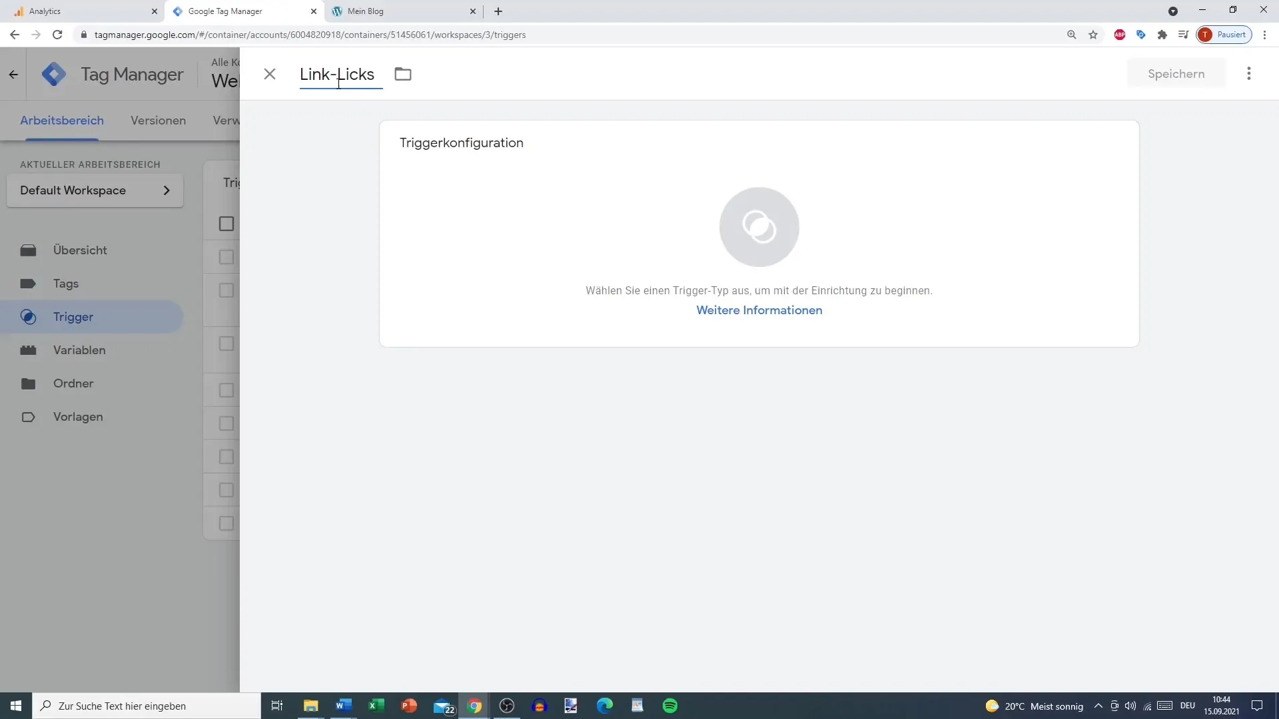Click the Ordner sidebar icon
The height and width of the screenshot is (719, 1279).
tap(28, 383)
